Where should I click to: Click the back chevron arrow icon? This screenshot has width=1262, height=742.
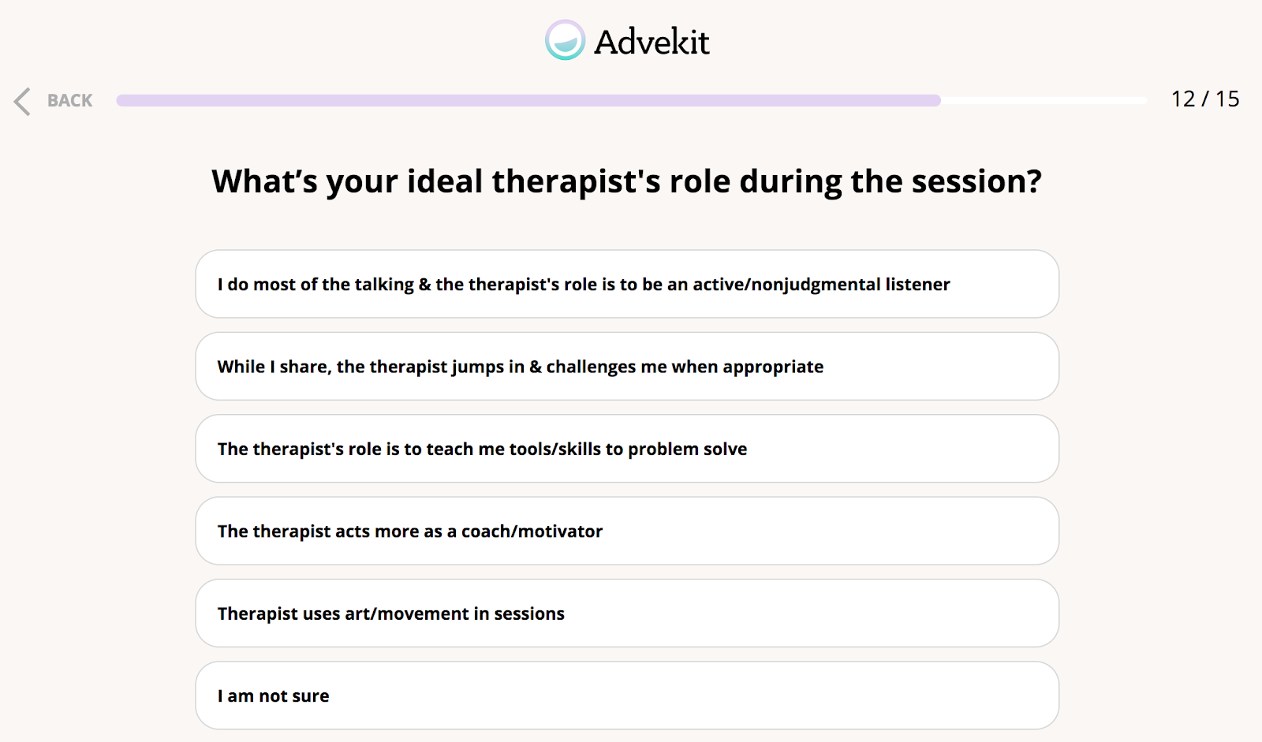pyautogui.click(x=22, y=102)
